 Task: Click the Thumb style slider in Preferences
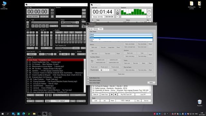(102, 70)
